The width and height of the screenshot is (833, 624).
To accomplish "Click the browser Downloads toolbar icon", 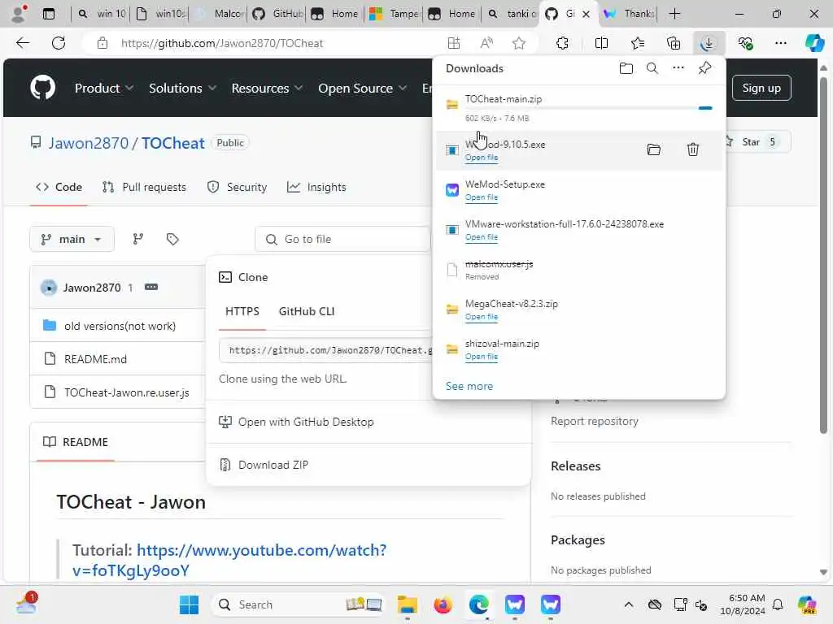I will click(x=708, y=44).
